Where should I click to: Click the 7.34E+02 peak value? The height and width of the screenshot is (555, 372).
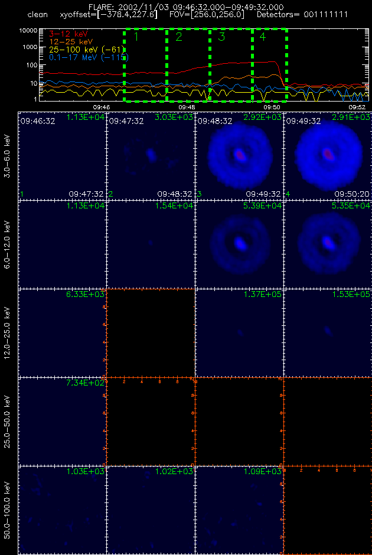point(85,383)
